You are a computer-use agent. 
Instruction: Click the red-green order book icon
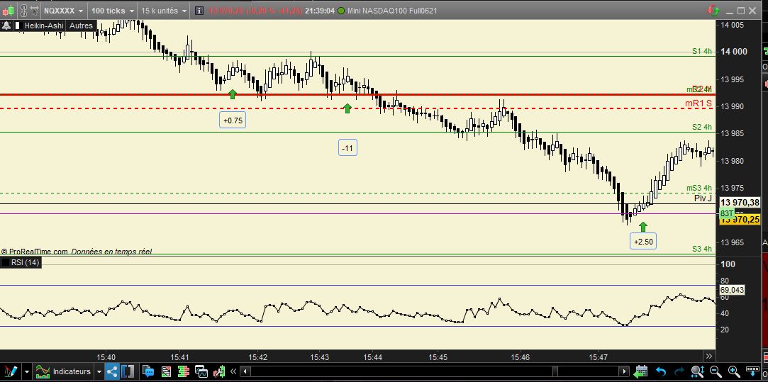[x=184, y=371]
